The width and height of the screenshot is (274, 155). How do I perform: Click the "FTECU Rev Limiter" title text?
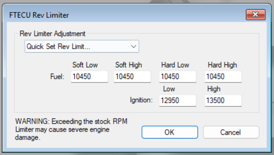point(39,15)
